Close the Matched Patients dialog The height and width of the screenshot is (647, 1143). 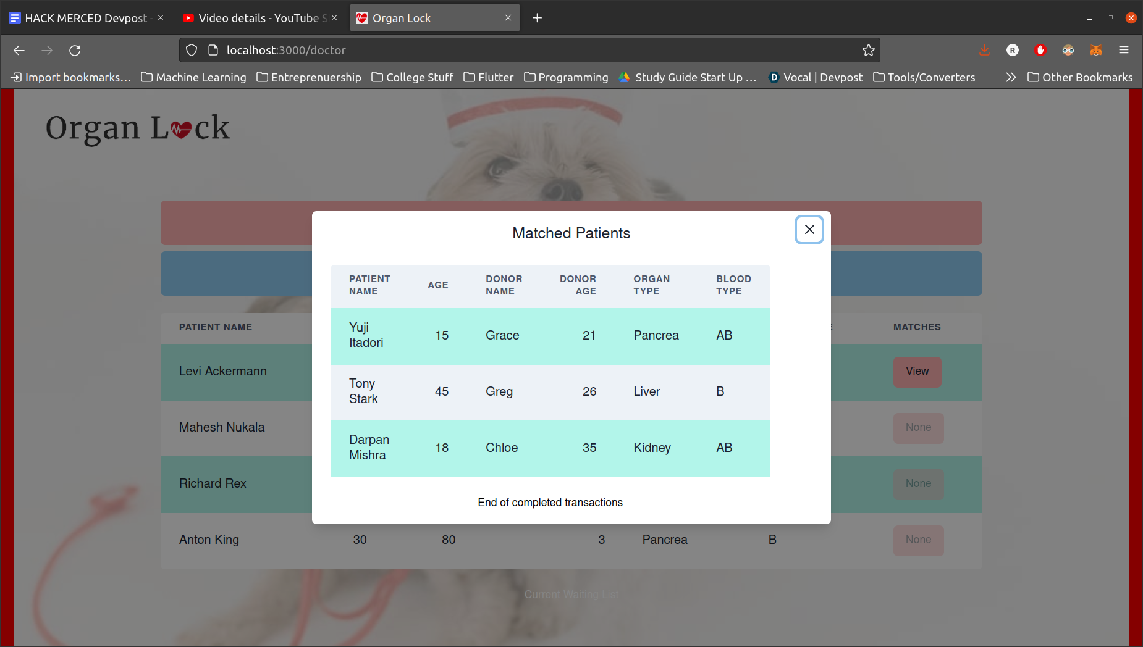(809, 230)
